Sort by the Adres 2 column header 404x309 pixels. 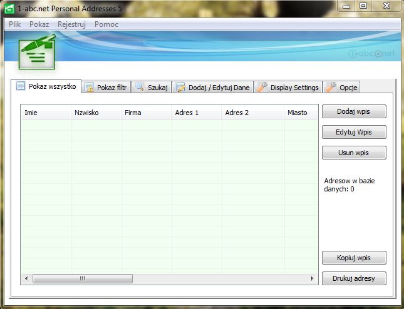[252, 113]
